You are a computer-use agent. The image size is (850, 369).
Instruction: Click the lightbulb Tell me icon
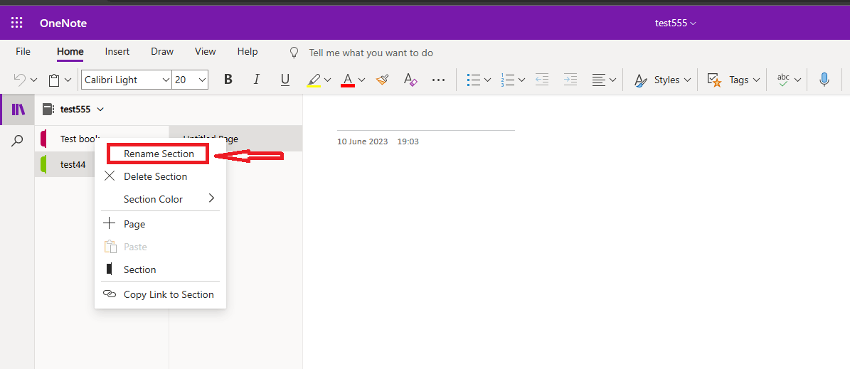[294, 53]
